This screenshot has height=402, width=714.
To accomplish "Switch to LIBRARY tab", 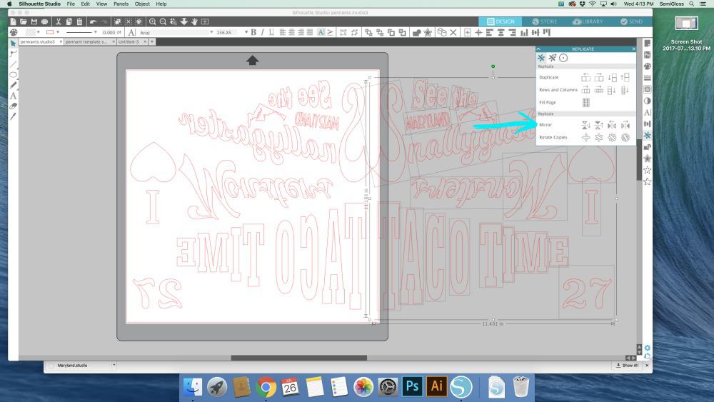I will [588, 21].
